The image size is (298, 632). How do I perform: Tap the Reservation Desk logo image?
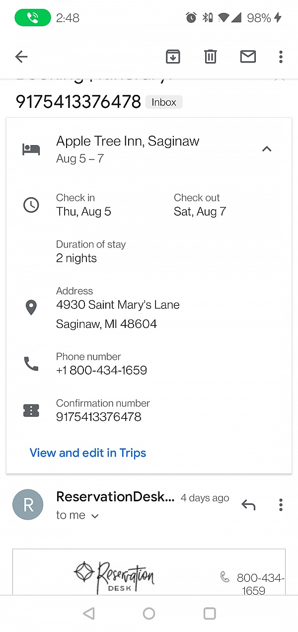(114, 577)
